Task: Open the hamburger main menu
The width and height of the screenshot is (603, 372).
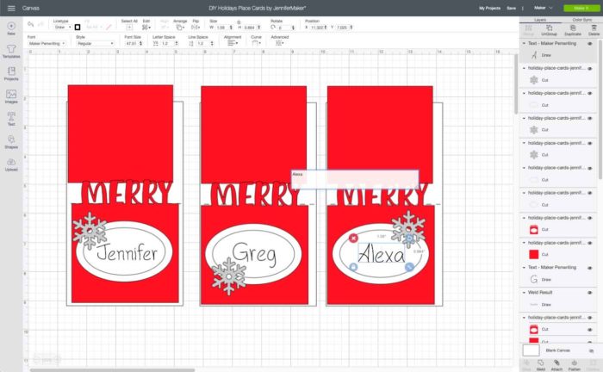Action: 11,8
